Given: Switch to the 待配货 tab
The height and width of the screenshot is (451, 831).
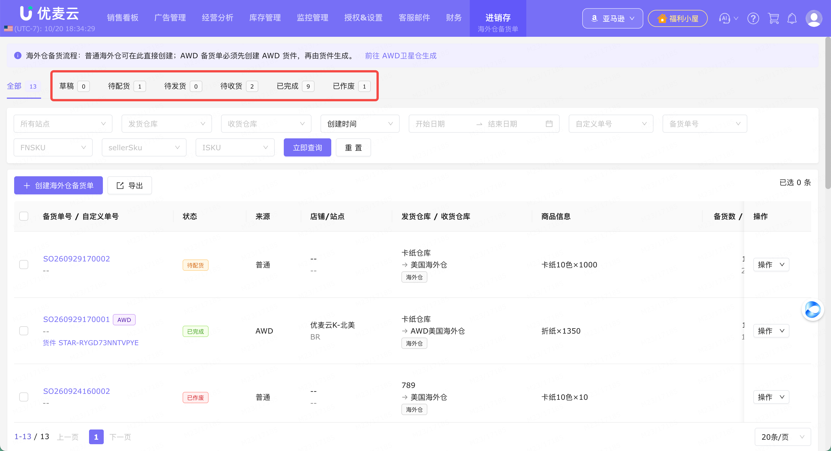Looking at the screenshot, I should (127, 86).
